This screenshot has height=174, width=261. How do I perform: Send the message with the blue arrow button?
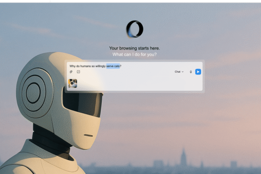(198, 72)
